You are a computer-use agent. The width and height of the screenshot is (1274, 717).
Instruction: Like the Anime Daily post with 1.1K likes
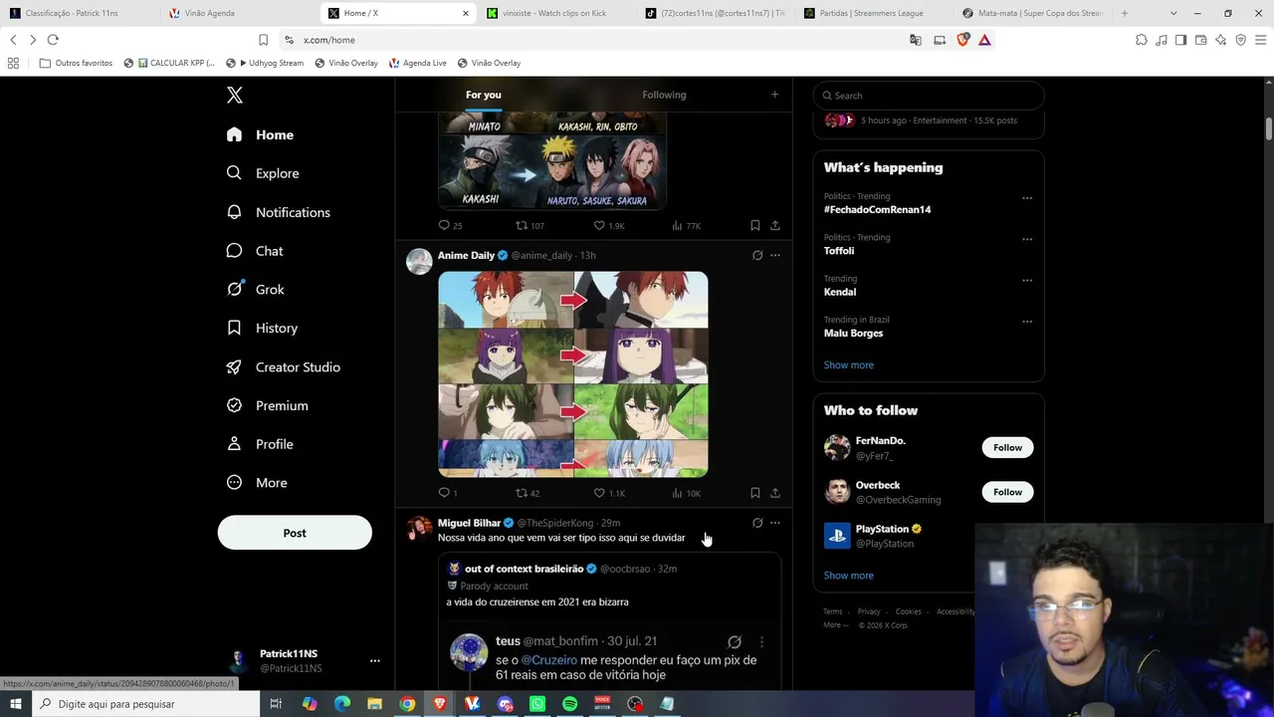point(609,493)
